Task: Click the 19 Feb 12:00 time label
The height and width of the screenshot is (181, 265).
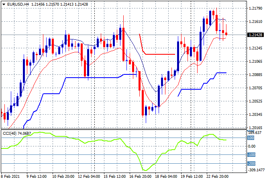Action: [192, 177]
